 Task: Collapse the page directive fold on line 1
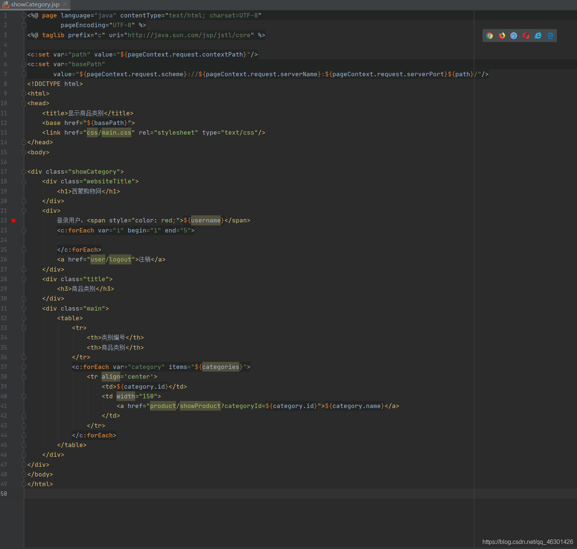click(x=24, y=16)
